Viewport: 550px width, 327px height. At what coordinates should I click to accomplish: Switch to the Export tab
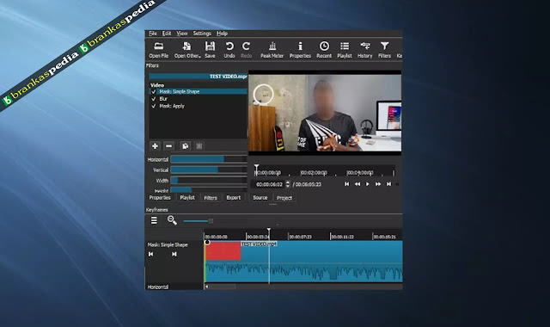[233, 198]
